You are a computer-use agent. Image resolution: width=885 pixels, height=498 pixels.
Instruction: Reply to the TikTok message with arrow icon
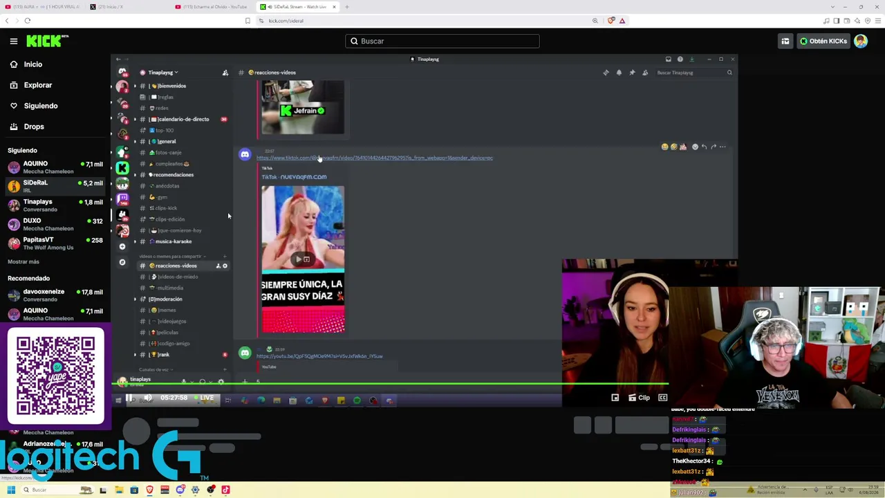[704, 147]
